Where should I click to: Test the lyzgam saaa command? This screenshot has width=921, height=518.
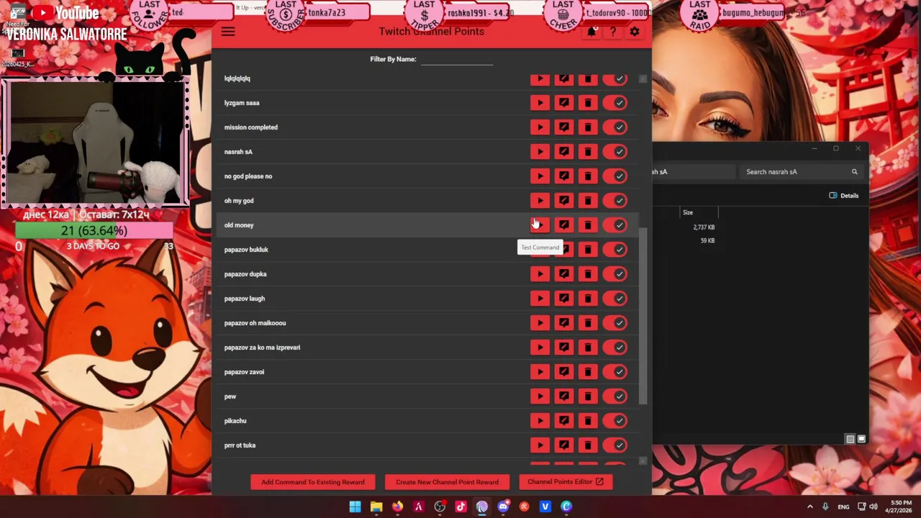540,103
